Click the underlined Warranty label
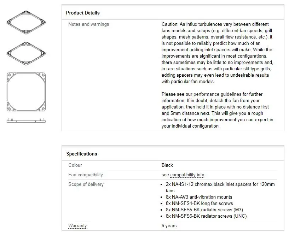This screenshot has height=235, width=289. click(77, 226)
